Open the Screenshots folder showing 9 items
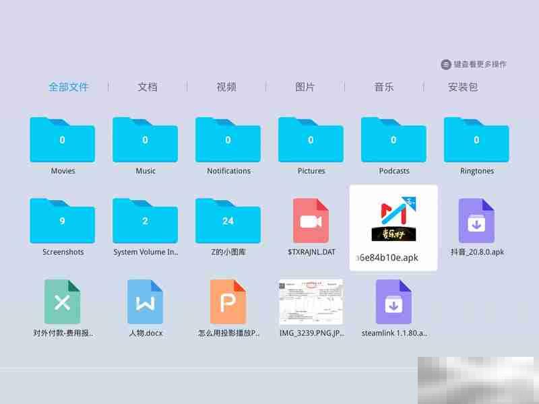The width and height of the screenshot is (539, 404). (63, 221)
